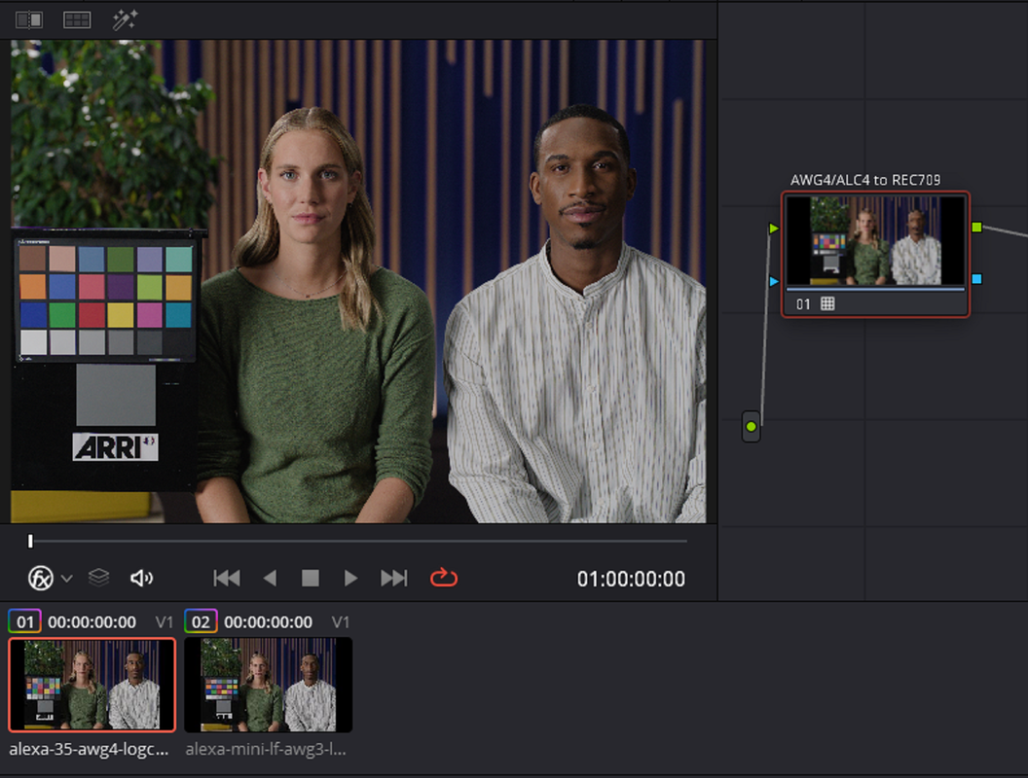Viewport: 1028px width, 778px height.
Task: Mute the viewer audio speaker
Action: 141,579
